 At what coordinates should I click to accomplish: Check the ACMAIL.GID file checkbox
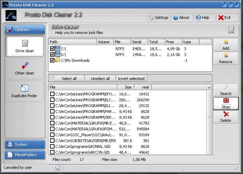52,146
